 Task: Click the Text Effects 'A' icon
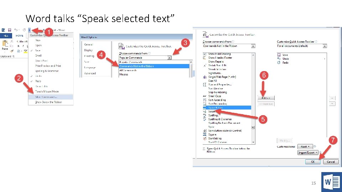point(19,51)
